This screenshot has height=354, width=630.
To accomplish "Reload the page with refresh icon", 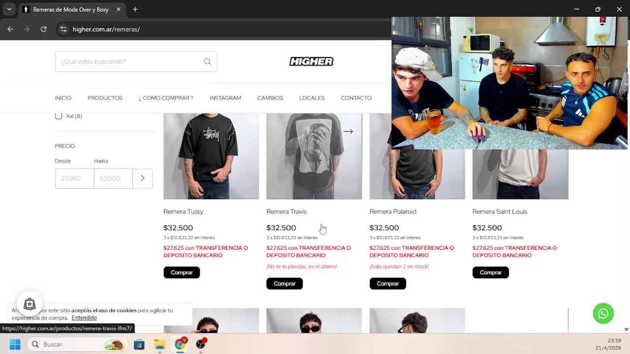I will click(x=43, y=29).
